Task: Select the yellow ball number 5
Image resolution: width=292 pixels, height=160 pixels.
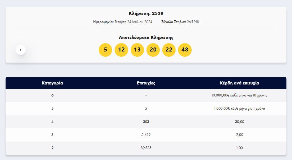Action: (x=105, y=50)
